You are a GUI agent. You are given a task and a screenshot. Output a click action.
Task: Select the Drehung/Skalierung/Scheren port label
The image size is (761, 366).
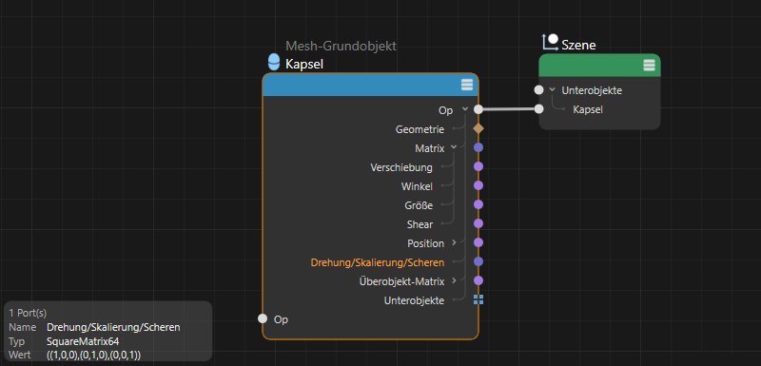pyautogui.click(x=377, y=262)
